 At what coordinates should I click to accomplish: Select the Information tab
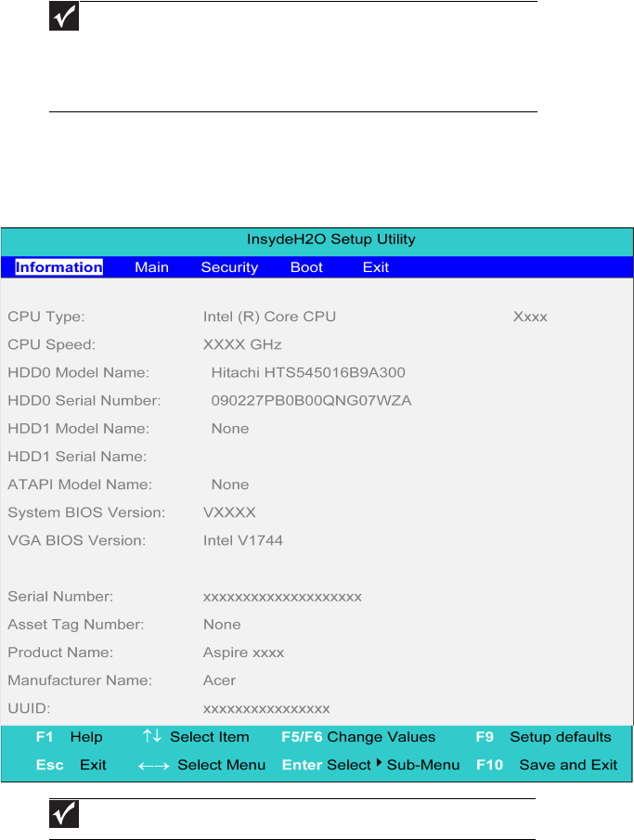[x=59, y=267]
